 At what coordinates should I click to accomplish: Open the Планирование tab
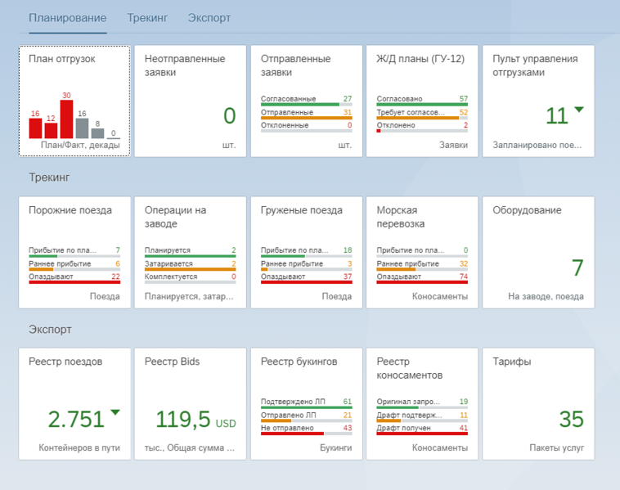click(67, 18)
